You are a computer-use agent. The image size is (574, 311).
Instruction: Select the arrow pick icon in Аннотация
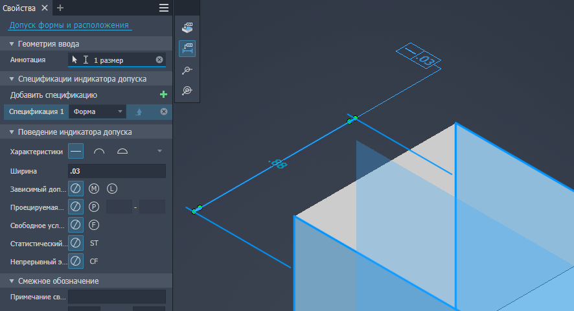point(75,60)
